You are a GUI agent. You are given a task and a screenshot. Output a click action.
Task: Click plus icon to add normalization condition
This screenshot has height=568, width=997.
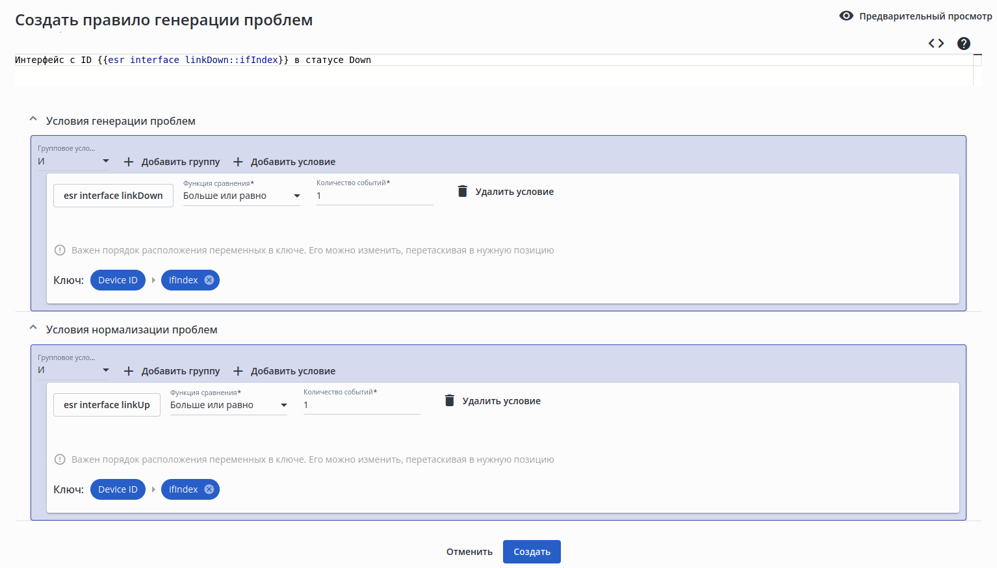238,371
